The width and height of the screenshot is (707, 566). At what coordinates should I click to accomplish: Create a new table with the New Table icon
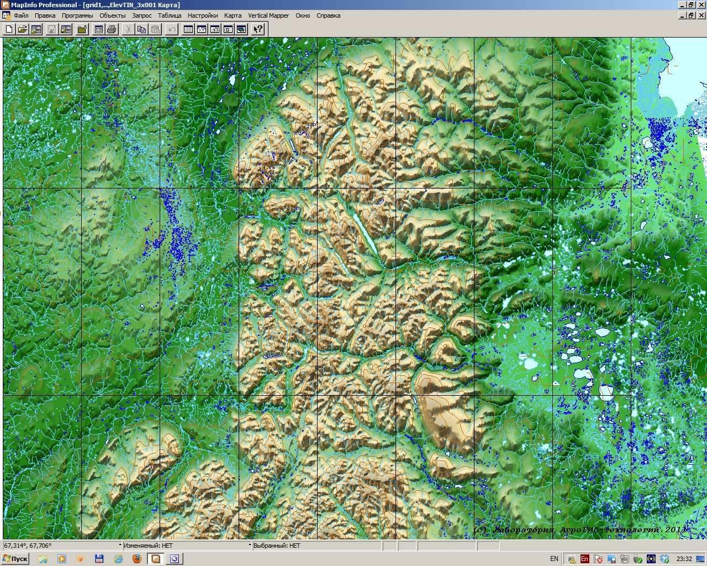[x=9, y=29]
